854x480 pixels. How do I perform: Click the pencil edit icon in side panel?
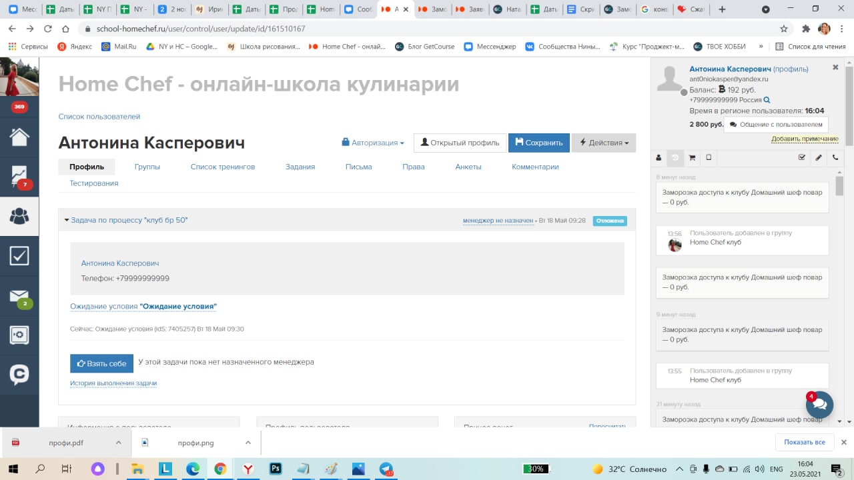819,158
